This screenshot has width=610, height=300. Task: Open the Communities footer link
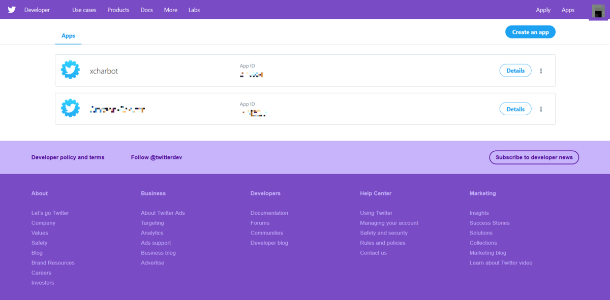click(267, 233)
